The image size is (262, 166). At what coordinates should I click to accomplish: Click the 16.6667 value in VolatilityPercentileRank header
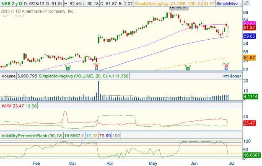(x=72, y=135)
